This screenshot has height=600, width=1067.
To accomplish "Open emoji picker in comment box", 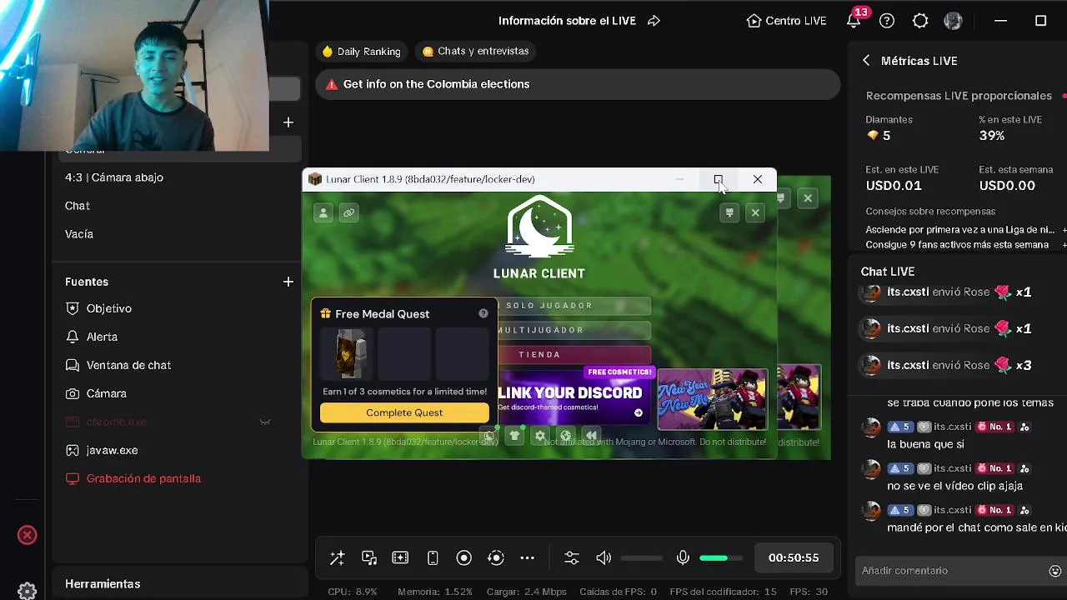I will coord(1054,571).
